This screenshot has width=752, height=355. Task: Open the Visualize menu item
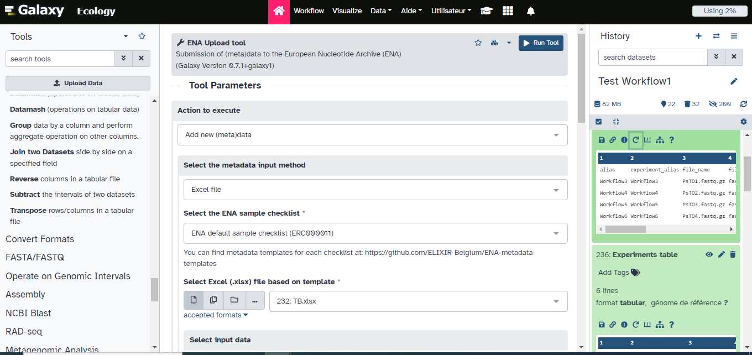(347, 11)
